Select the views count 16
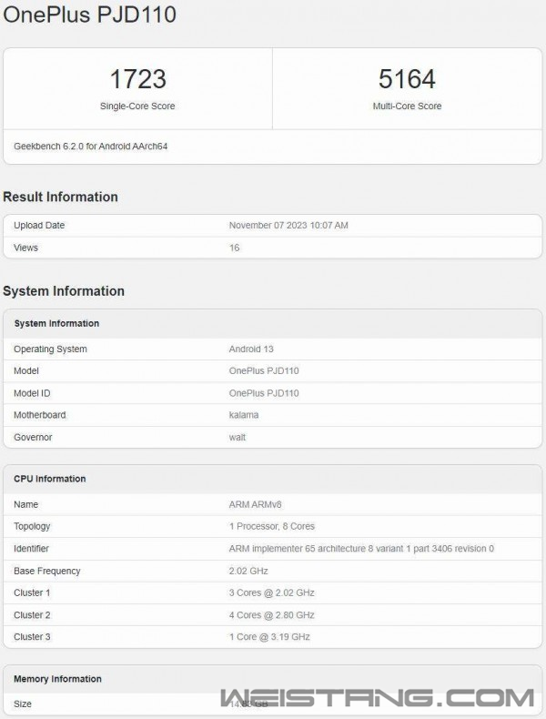 tap(234, 248)
